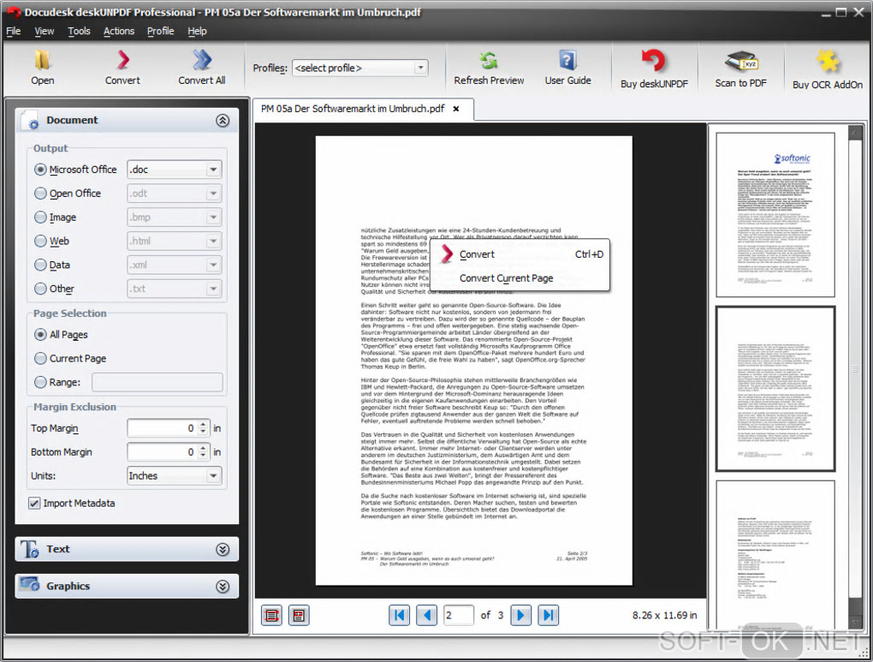Select the All Pages option
Viewport: 873px width, 662px height.
40,334
